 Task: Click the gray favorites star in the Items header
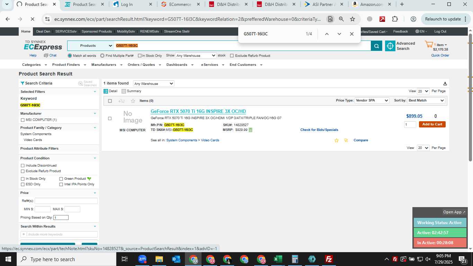133,101
